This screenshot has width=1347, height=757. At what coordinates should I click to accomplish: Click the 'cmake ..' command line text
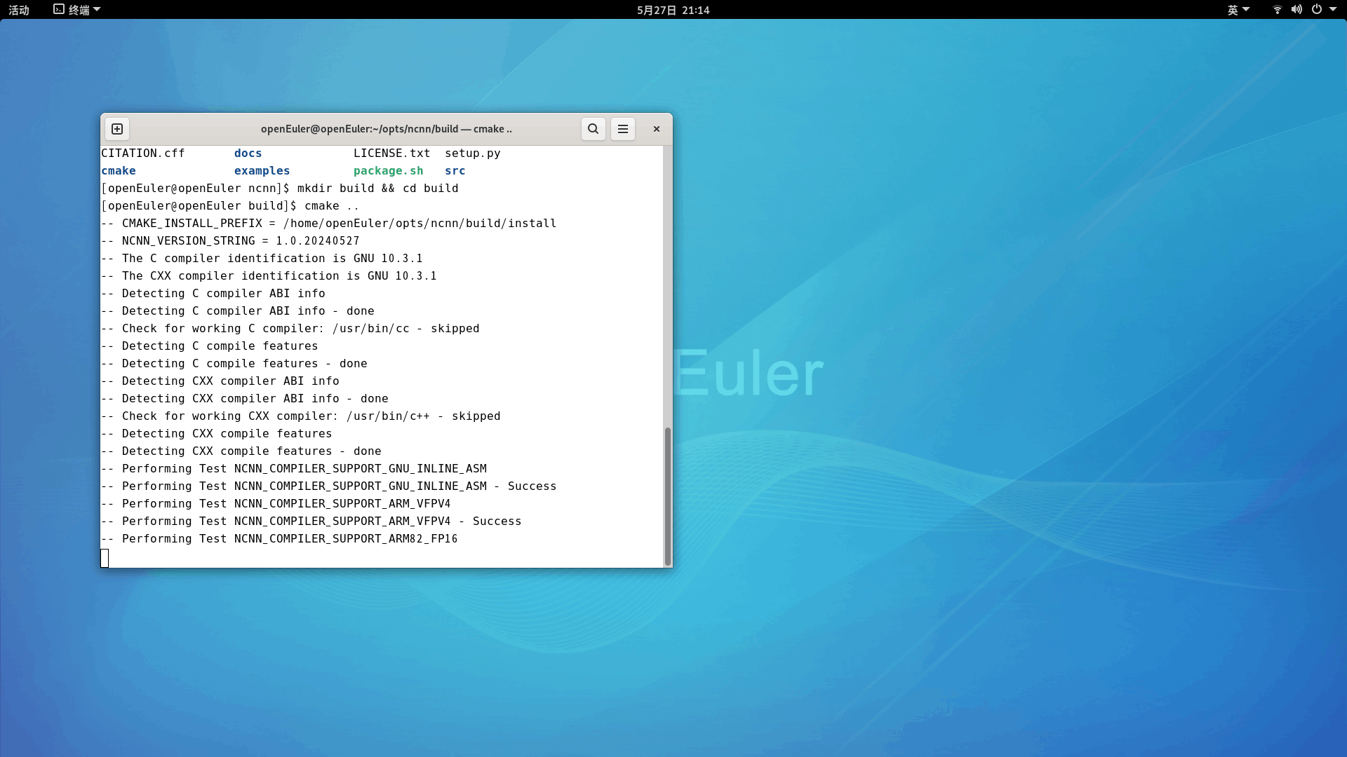pyautogui.click(x=331, y=206)
